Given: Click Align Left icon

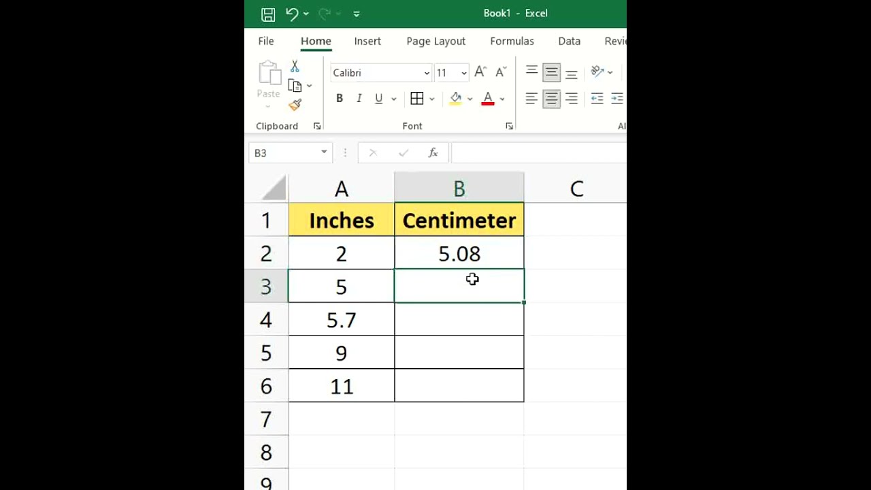Looking at the screenshot, I should pos(531,99).
